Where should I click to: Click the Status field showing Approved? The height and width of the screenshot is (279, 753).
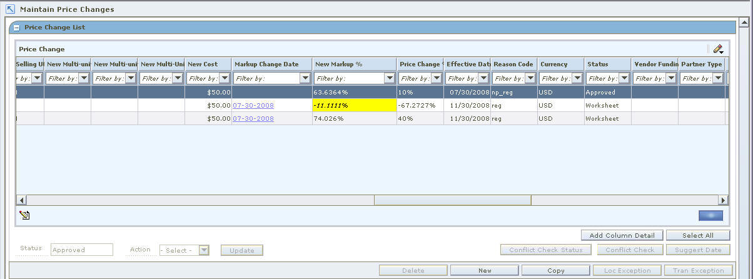(x=82, y=250)
